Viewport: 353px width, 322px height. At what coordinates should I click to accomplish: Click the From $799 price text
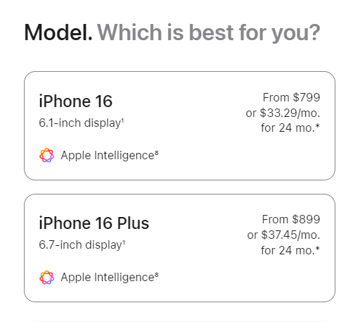click(291, 97)
